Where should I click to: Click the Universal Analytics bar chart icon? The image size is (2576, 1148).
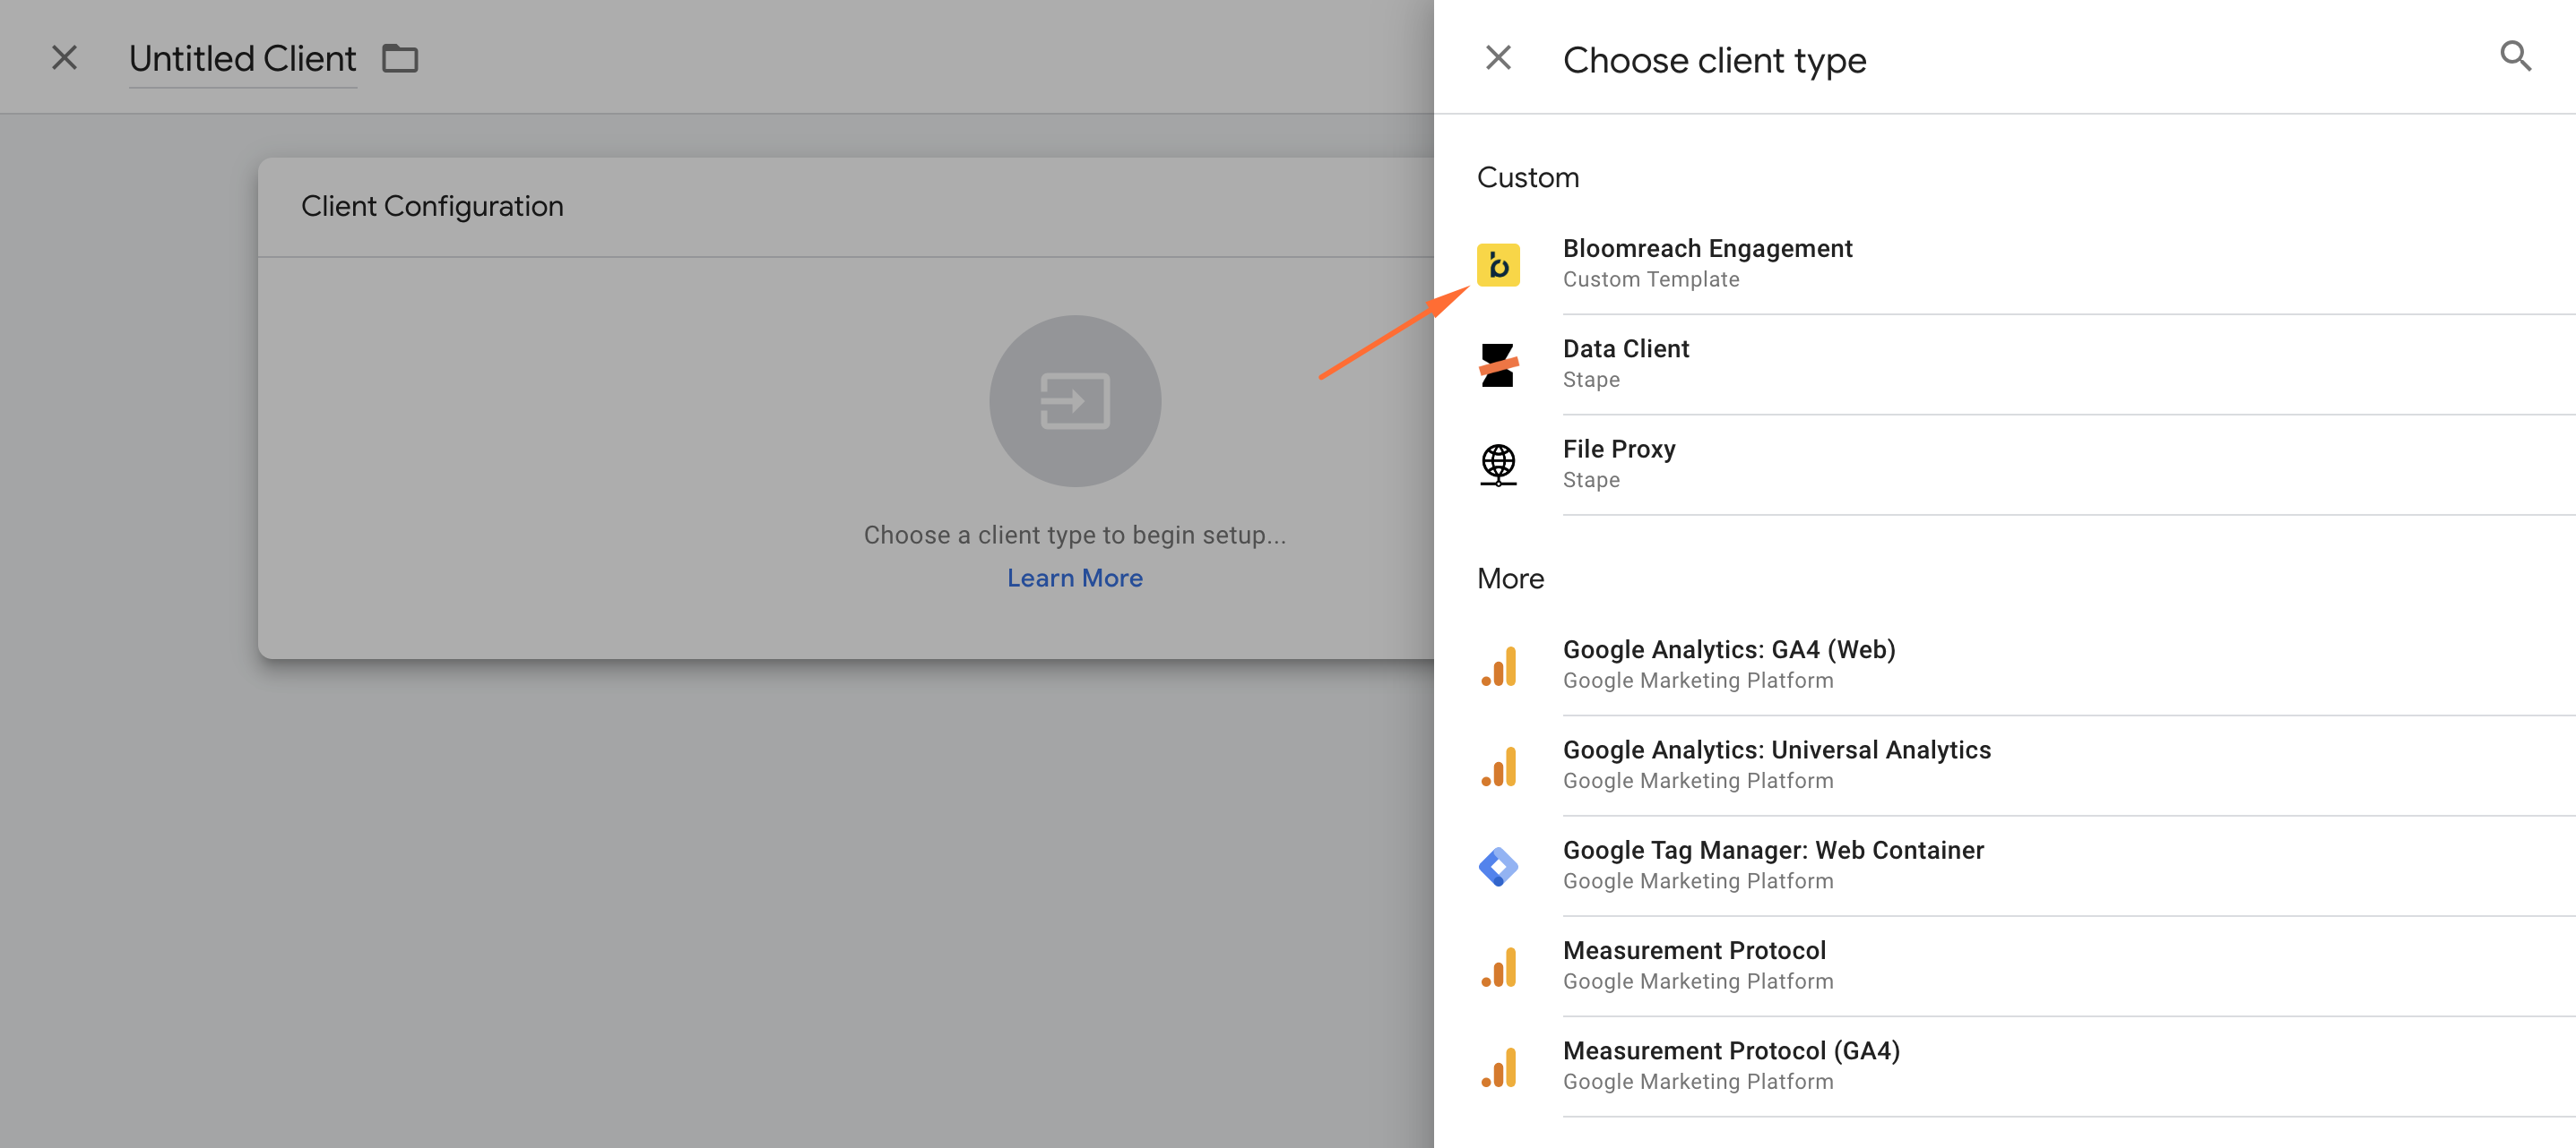tap(1498, 767)
